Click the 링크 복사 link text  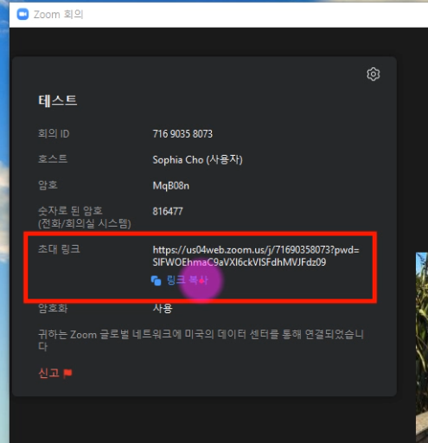[x=188, y=280]
